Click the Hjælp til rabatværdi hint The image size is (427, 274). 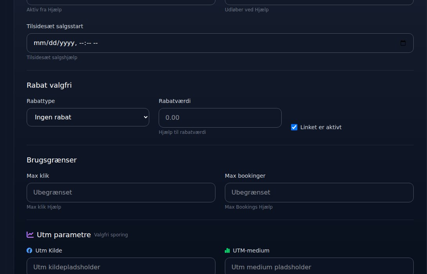[182, 132]
